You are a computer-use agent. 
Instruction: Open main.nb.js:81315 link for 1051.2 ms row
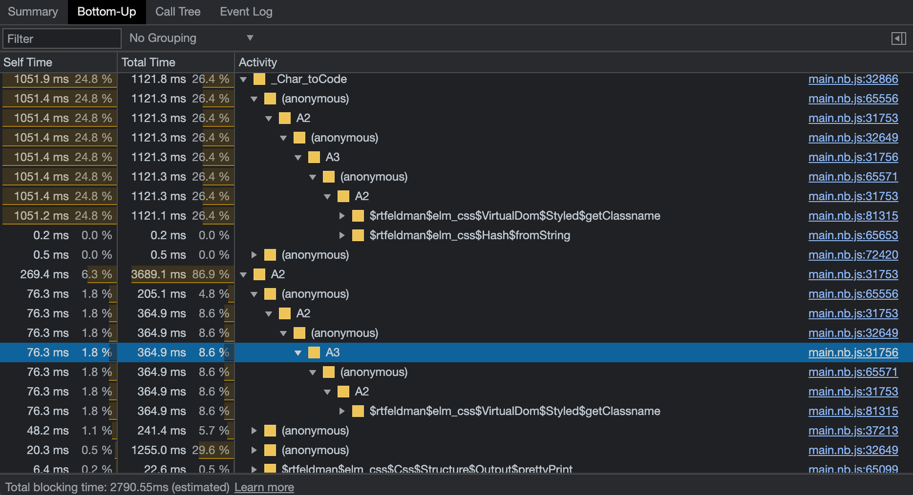(x=853, y=216)
